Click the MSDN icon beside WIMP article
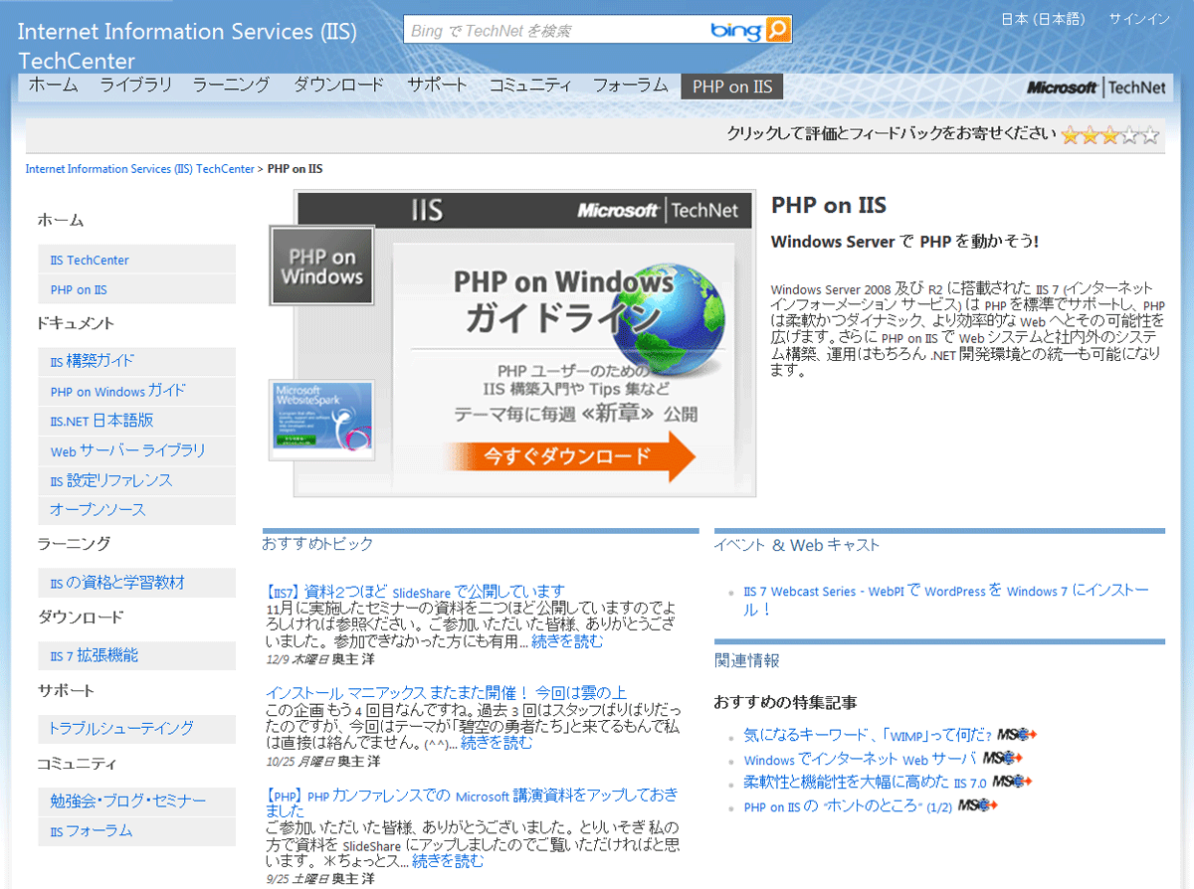 1017,735
